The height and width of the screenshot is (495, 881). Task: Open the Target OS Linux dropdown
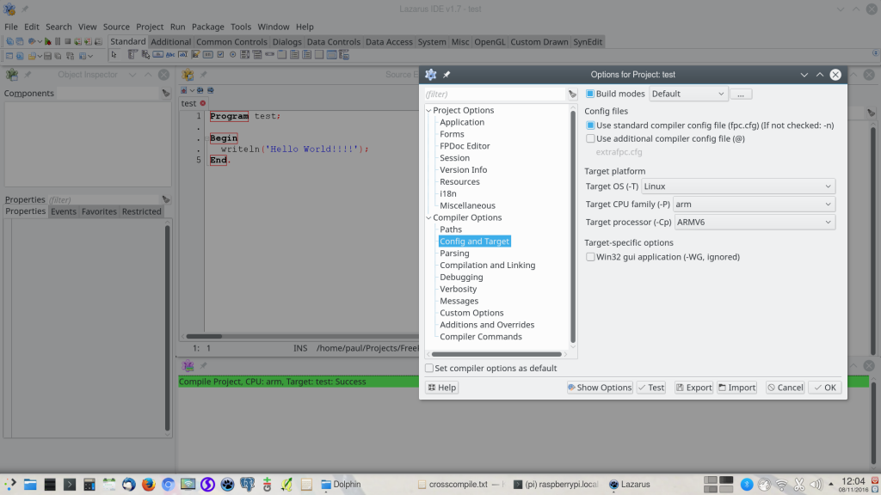738,186
